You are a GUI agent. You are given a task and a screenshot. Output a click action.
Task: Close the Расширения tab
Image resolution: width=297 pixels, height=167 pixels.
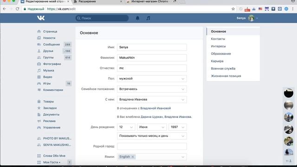(x=121, y=1)
